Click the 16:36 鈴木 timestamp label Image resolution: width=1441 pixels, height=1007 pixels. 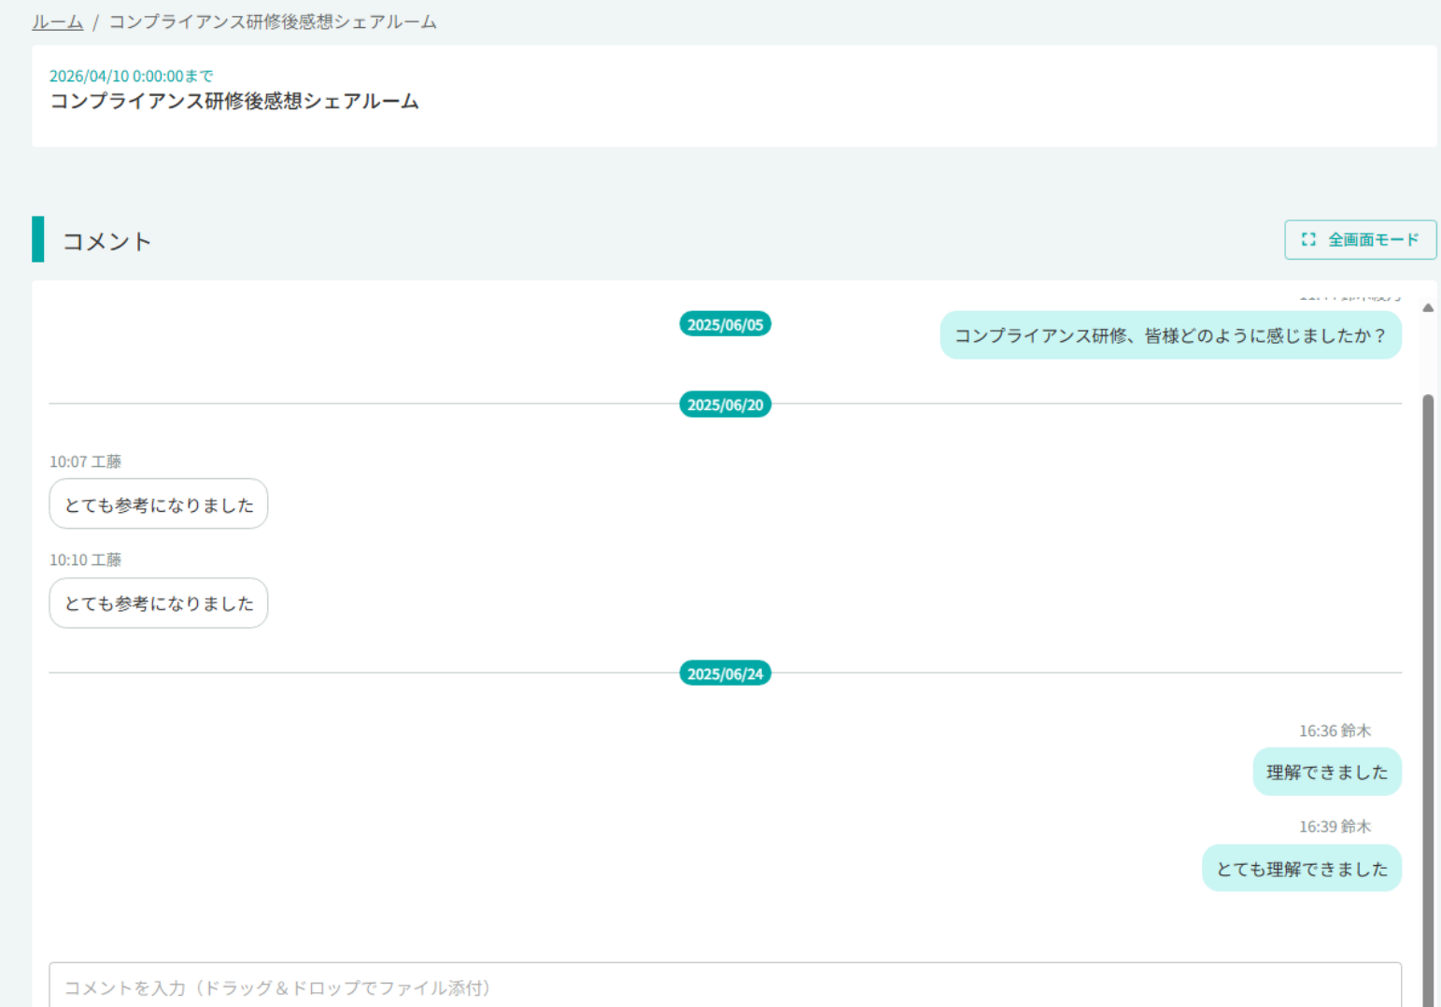pos(1335,730)
